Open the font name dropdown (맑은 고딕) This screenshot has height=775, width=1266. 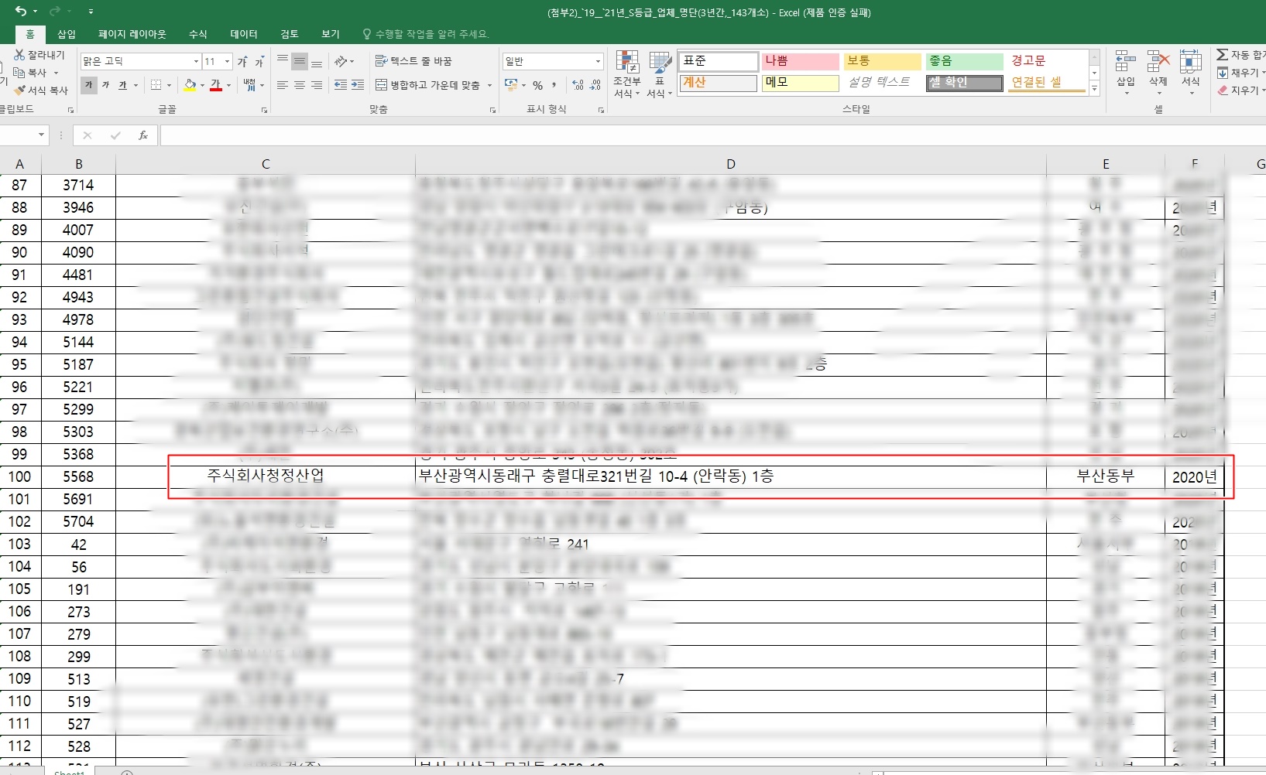(196, 62)
